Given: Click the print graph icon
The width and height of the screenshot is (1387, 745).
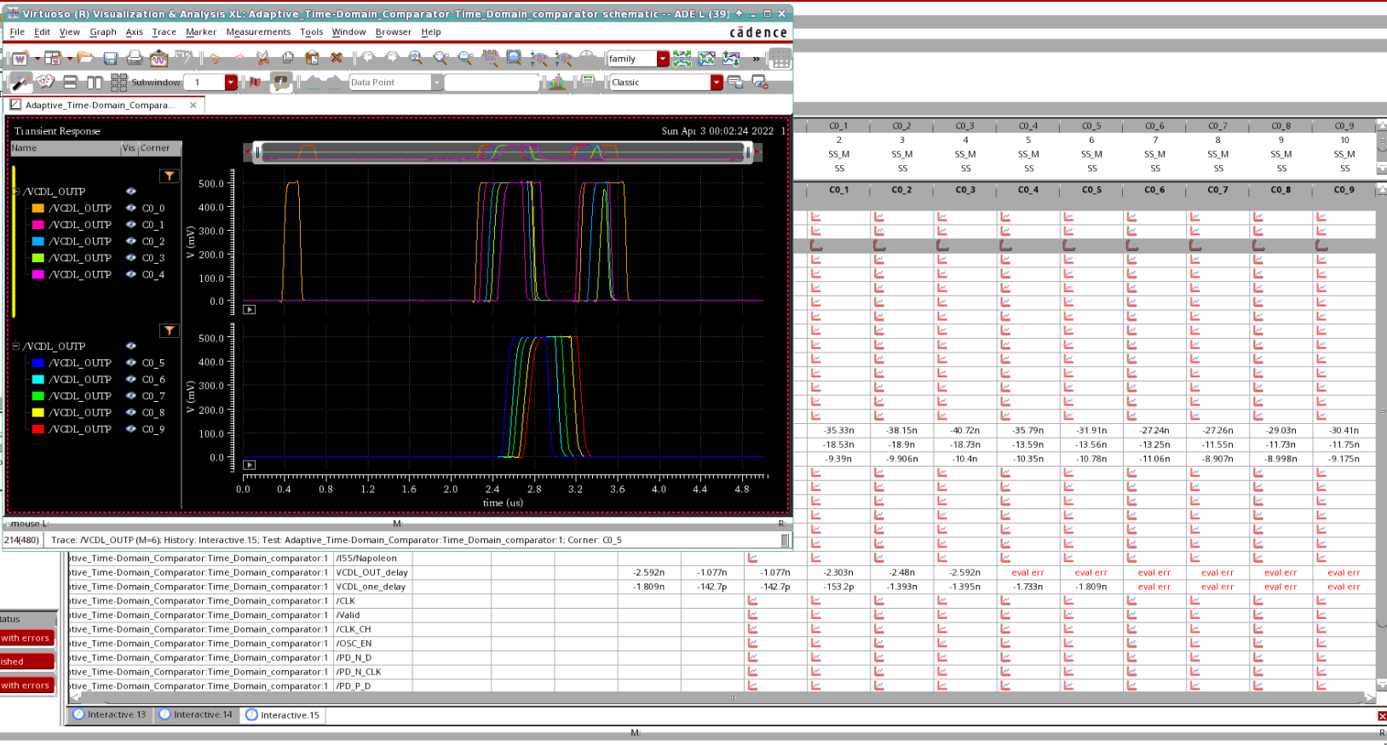Looking at the screenshot, I should (135, 58).
